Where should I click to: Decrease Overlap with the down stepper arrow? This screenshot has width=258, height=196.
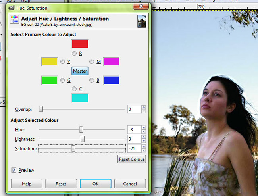144,111
